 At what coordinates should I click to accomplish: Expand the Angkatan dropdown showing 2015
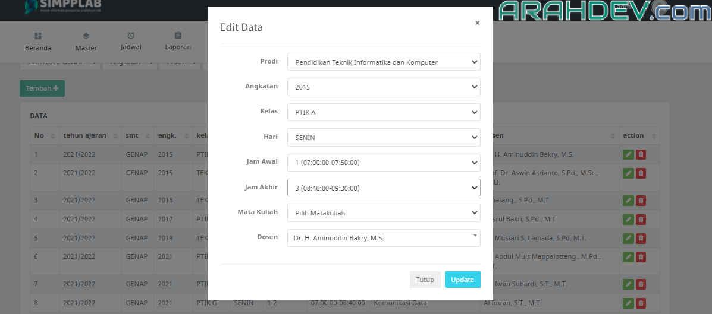point(383,87)
